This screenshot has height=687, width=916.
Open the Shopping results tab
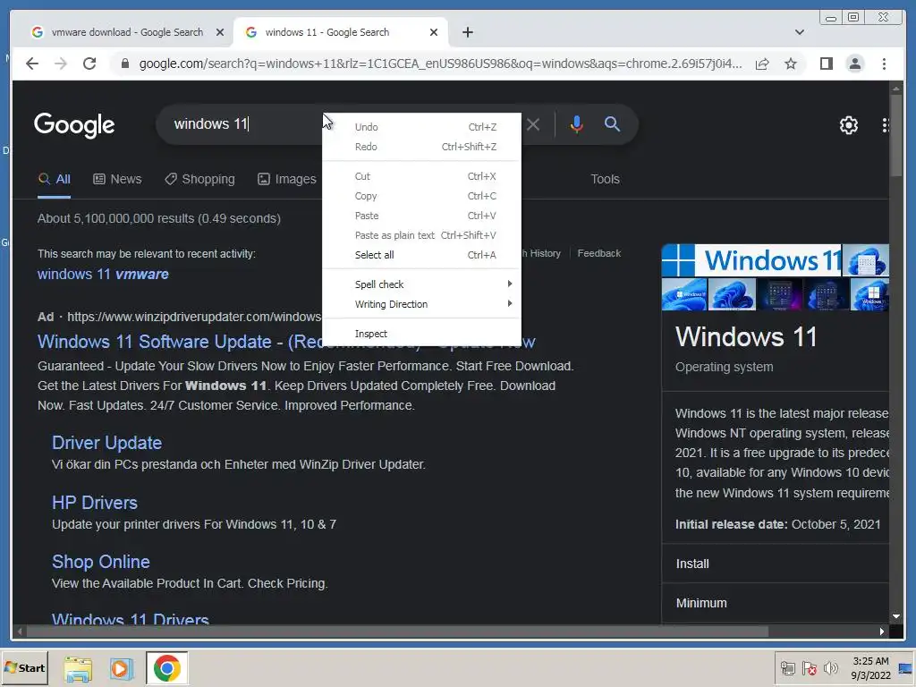199,179
